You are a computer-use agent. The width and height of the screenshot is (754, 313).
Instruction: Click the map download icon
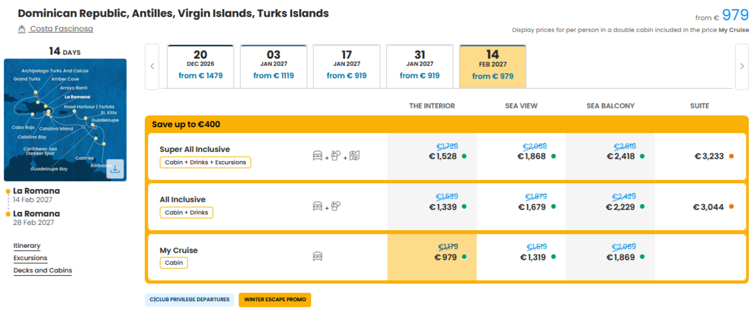point(115,169)
